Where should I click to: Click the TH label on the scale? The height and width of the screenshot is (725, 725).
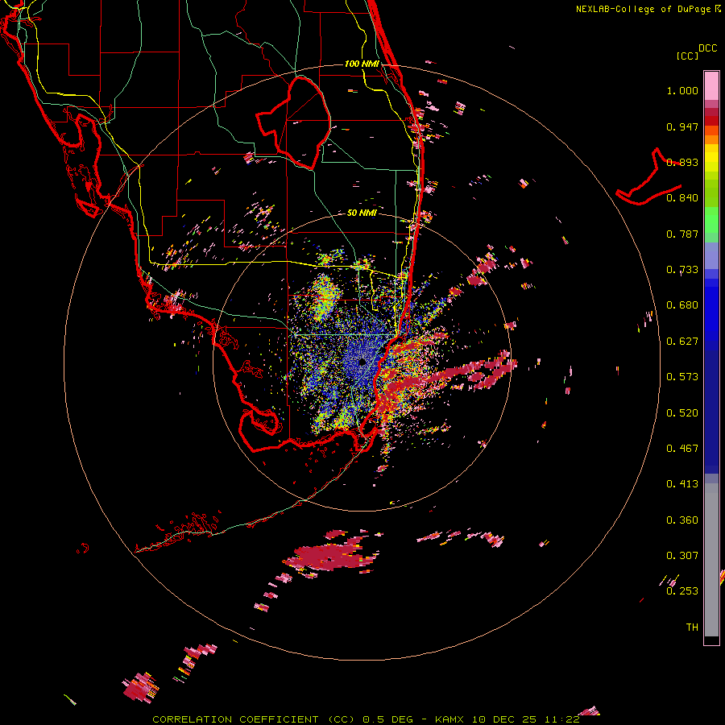(x=692, y=628)
